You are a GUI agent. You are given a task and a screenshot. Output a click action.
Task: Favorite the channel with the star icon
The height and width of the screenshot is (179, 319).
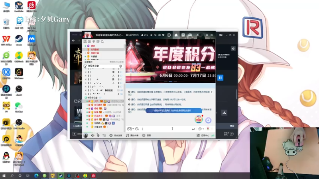coord(151,35)
